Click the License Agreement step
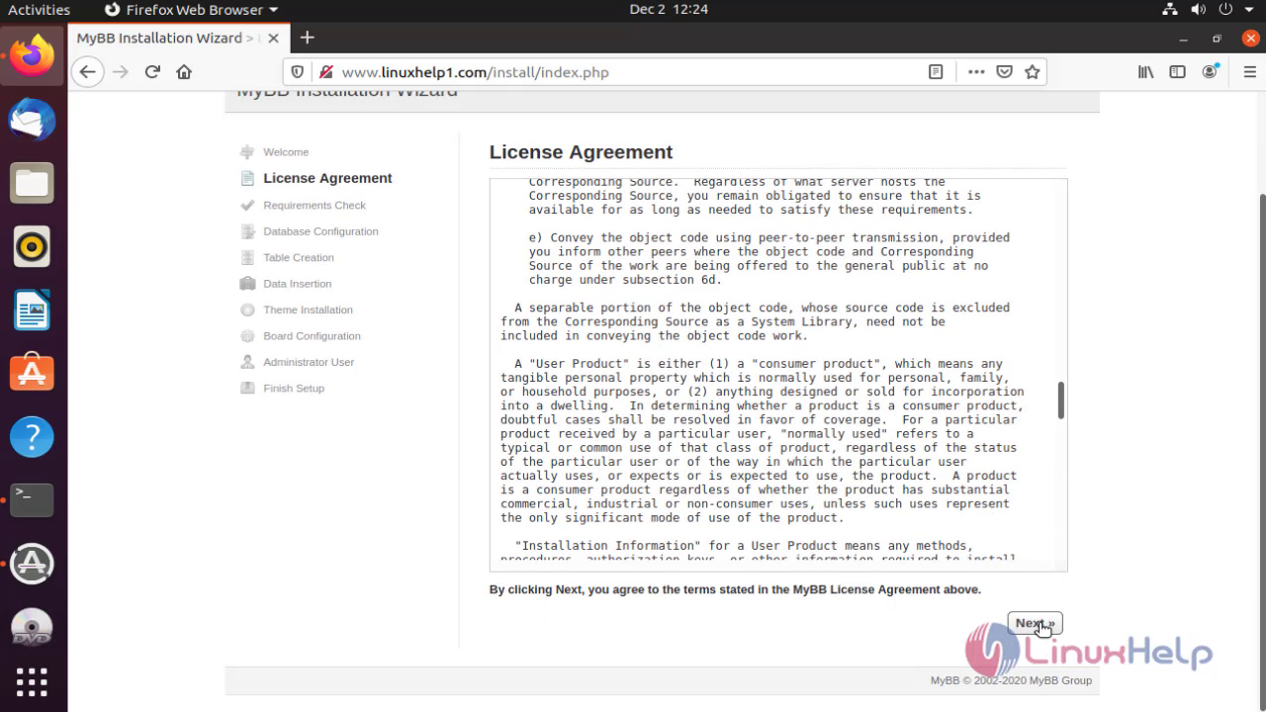 pyautogui.click(x=327, y=178)
